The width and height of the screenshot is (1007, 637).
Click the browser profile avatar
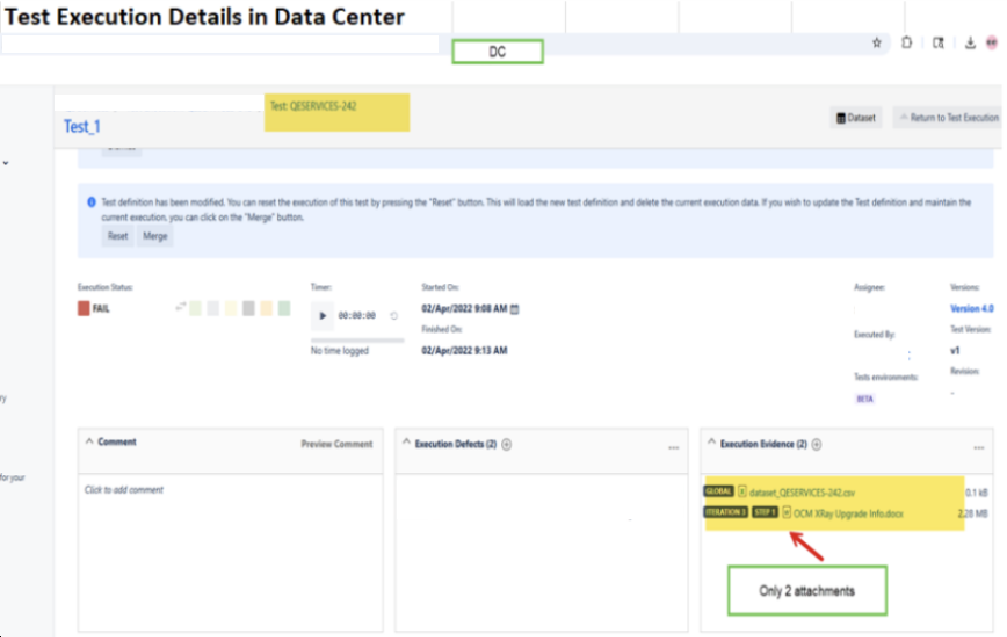992,43
